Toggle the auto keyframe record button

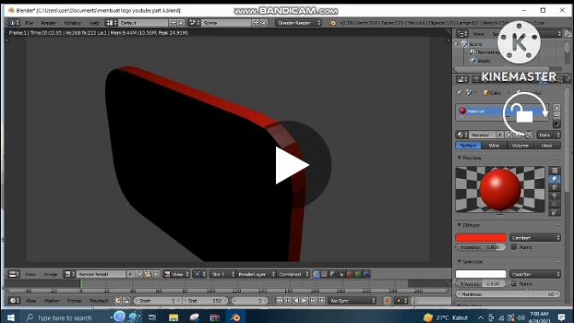tap(387, 301)
